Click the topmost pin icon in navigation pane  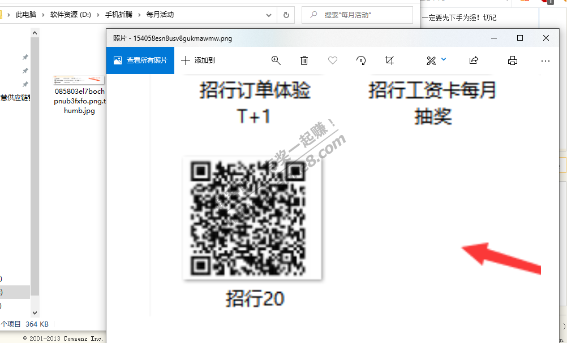click(25, 57)
